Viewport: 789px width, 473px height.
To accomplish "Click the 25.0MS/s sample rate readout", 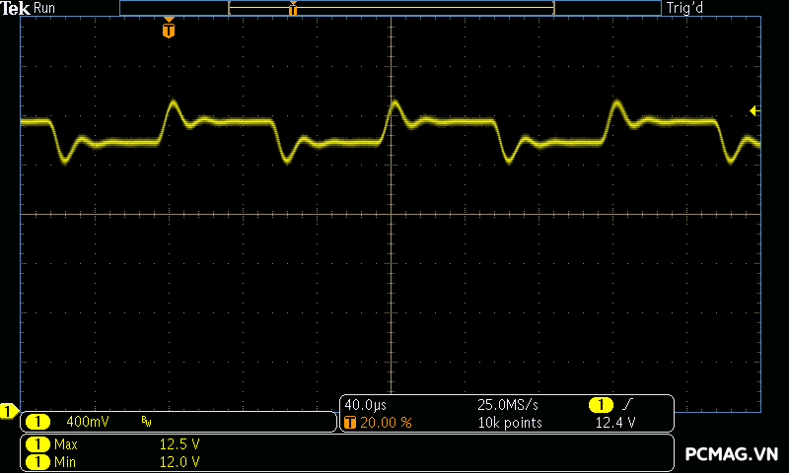I will [506, 405].
